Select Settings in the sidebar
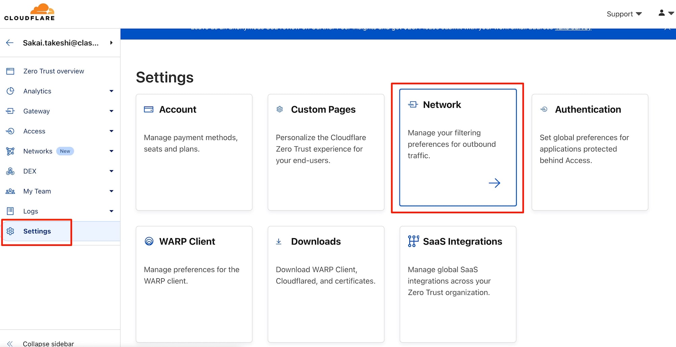 point(37,231)
